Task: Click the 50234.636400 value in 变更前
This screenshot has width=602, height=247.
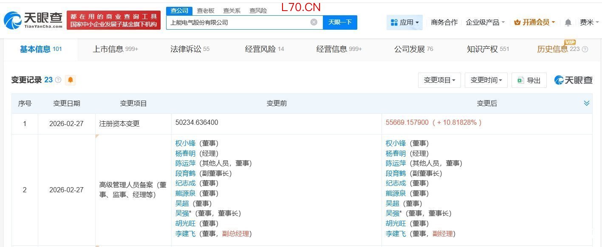Action: (197, 122)
